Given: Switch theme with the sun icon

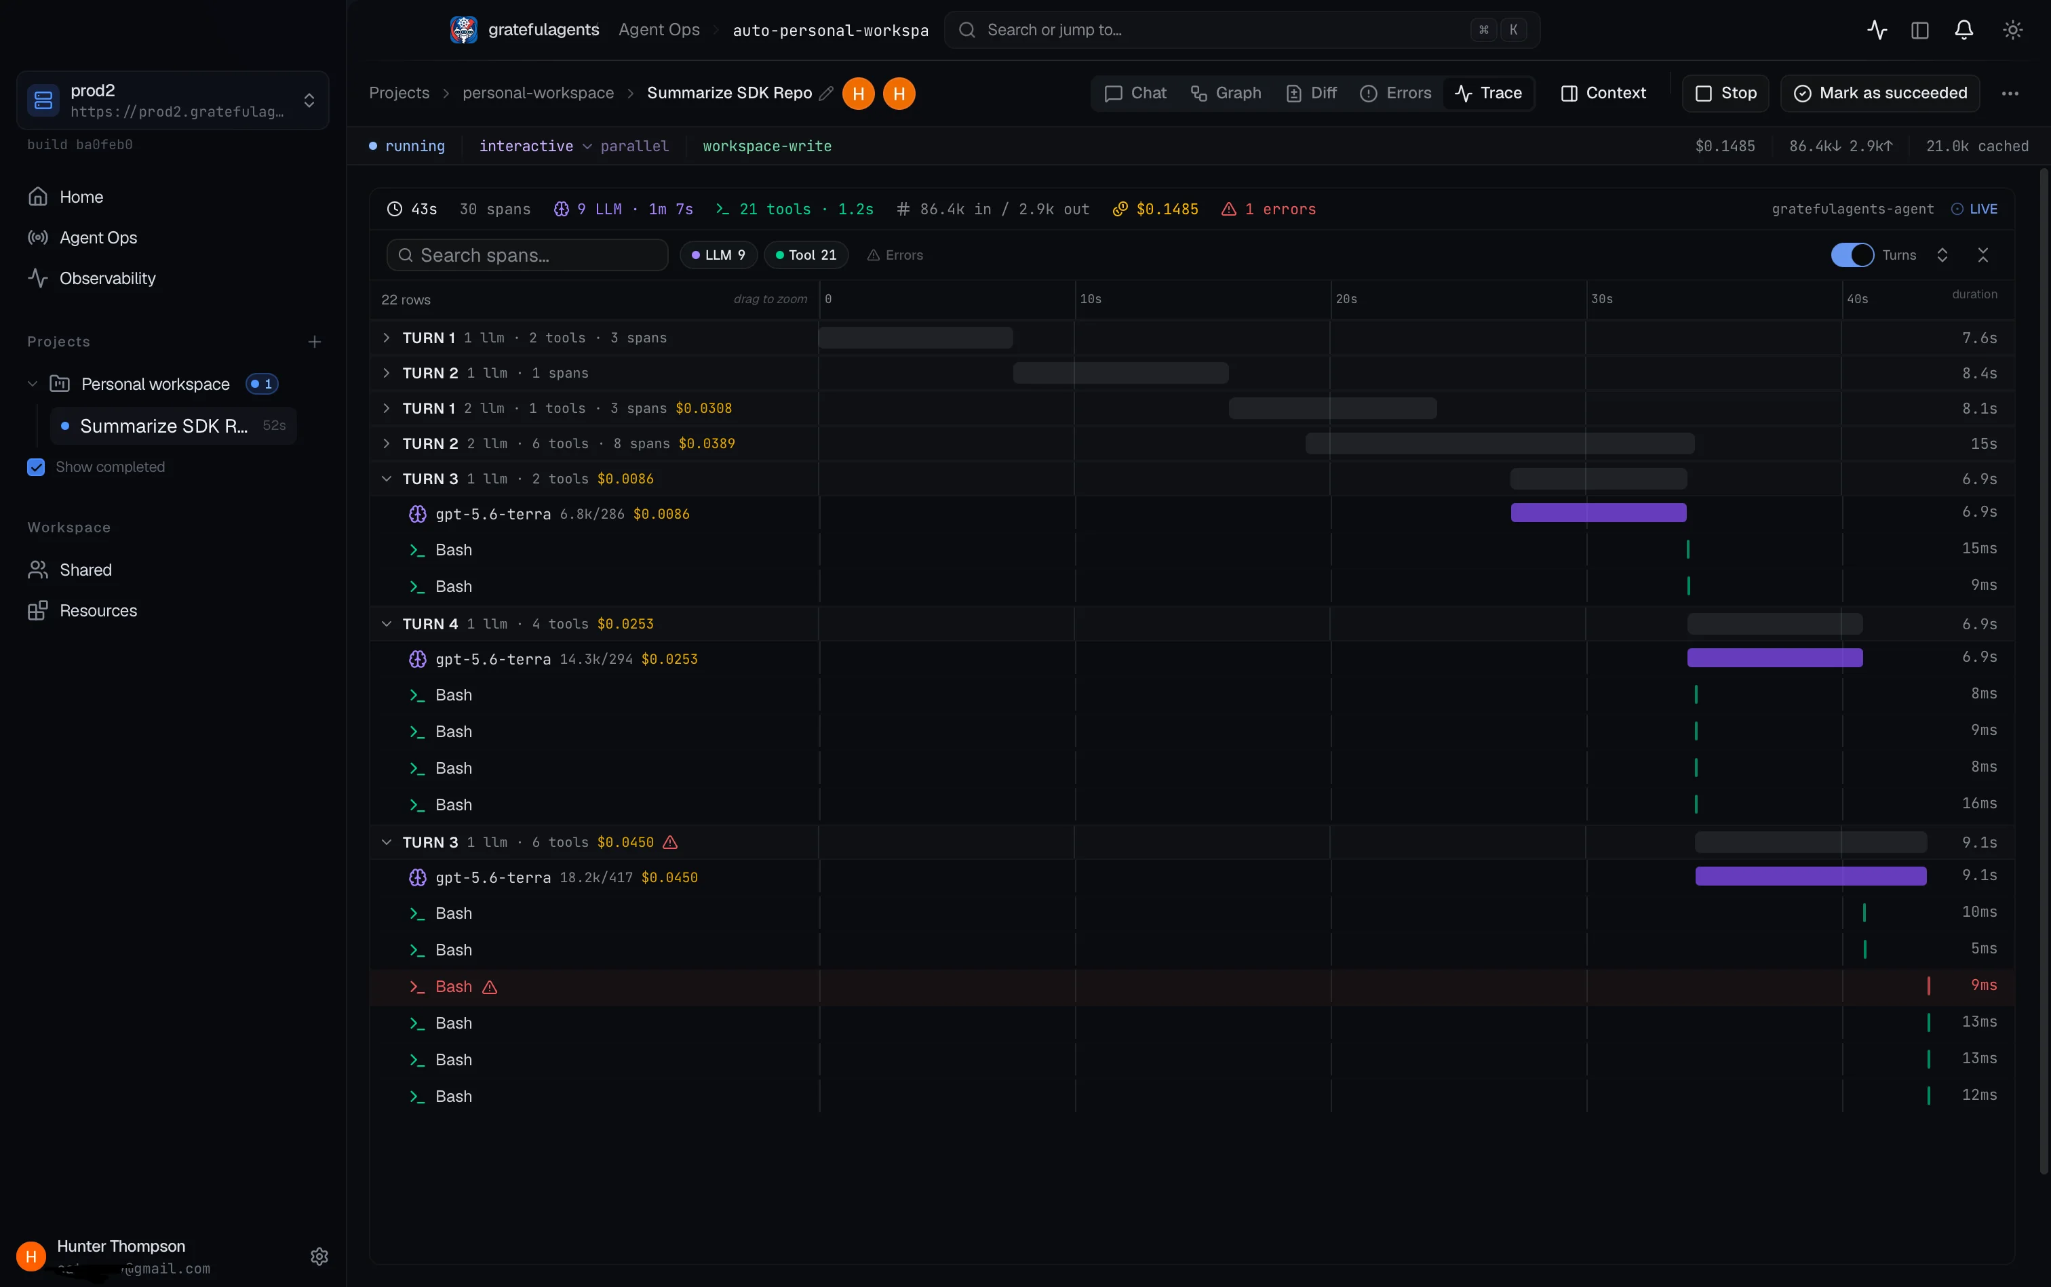Looking at the screenshot, I should [x=2012, y=30].
